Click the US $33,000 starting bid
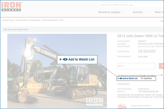164x109 pixels. (x=147, y=51)
